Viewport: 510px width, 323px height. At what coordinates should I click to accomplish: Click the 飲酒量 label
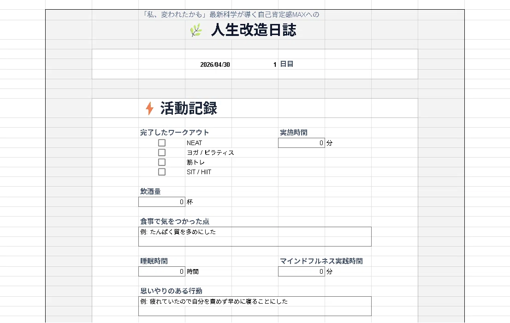(x=150, y=191)
